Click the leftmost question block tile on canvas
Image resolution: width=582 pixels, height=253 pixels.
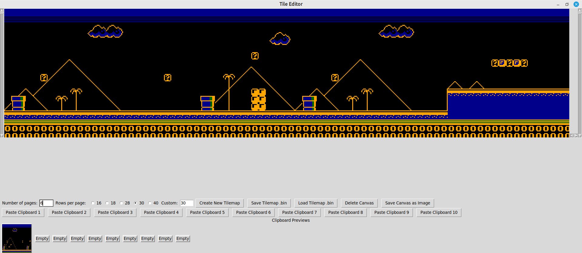point(44,78)
